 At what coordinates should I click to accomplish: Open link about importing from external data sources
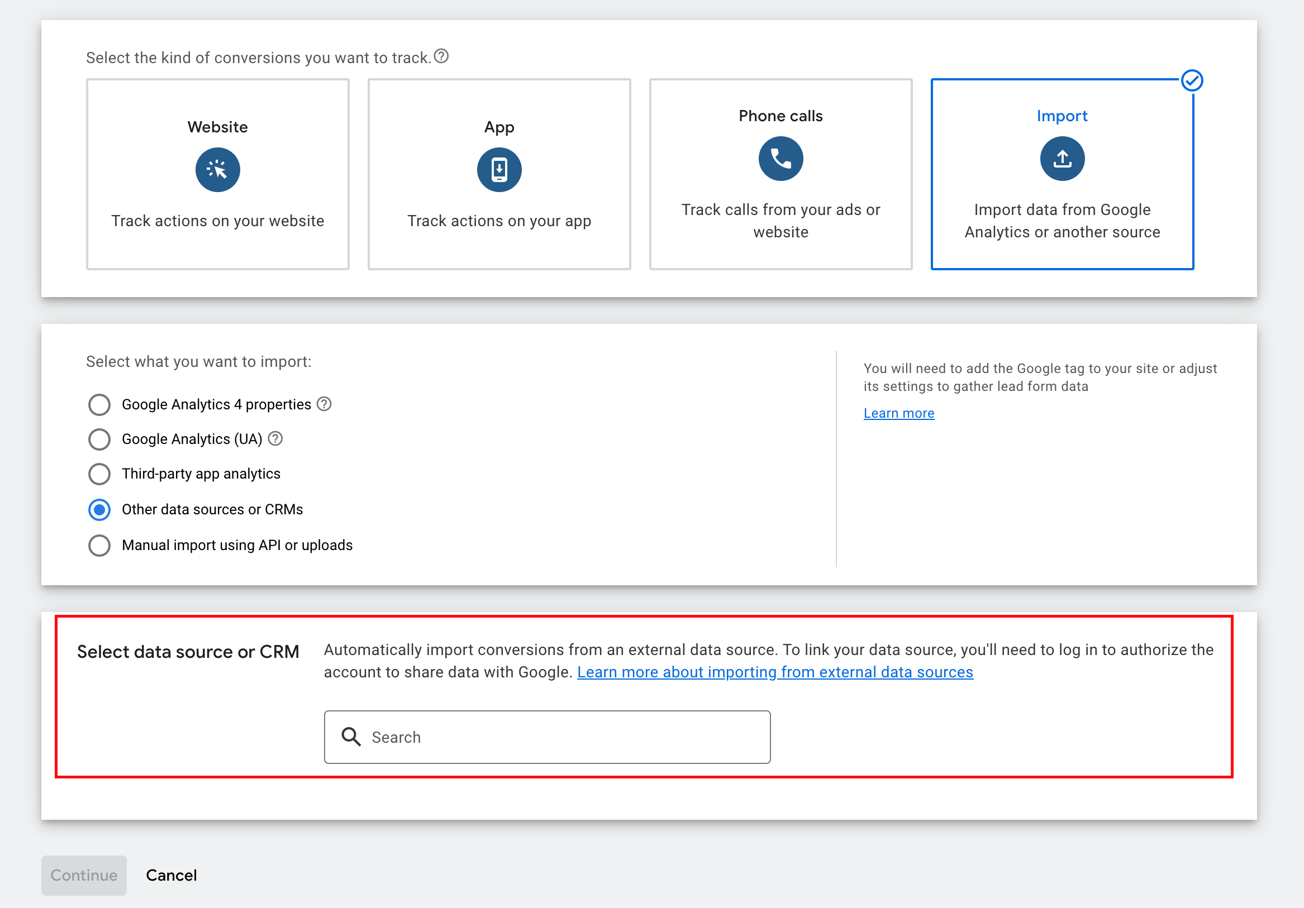tap(775, 672)
